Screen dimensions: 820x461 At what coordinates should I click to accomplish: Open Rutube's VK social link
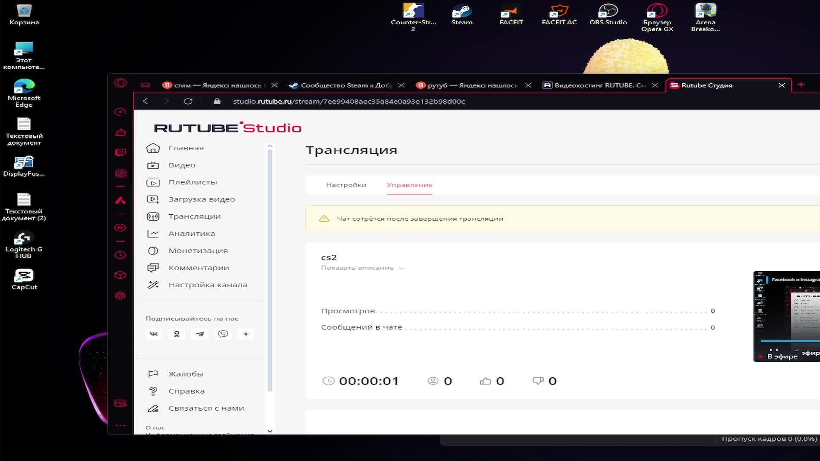point(154,334)
